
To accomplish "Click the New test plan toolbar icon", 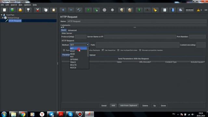I will pyautogui.click(x=4, y=10).
